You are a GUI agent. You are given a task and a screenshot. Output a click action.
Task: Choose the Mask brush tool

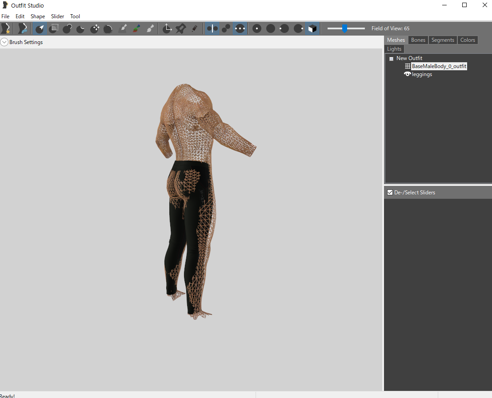(x=54, y=28)
